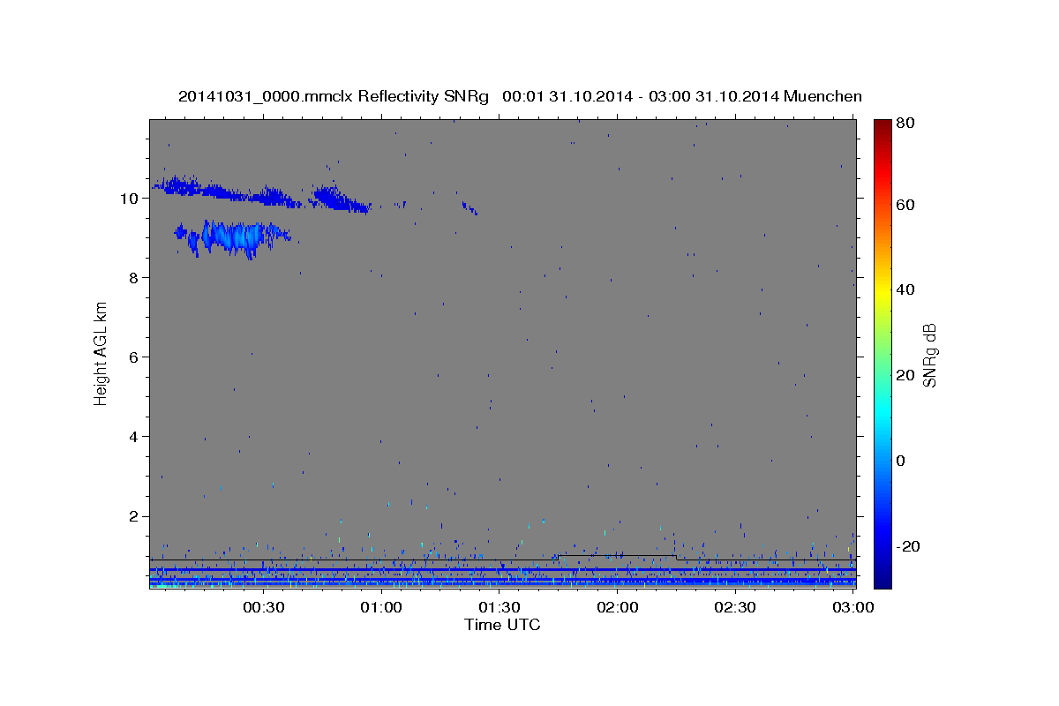Click the blue cirrus echo near 10 km at 00:50
The height and width of the screenshot is (706, 1059).
[x=342, y=199]
